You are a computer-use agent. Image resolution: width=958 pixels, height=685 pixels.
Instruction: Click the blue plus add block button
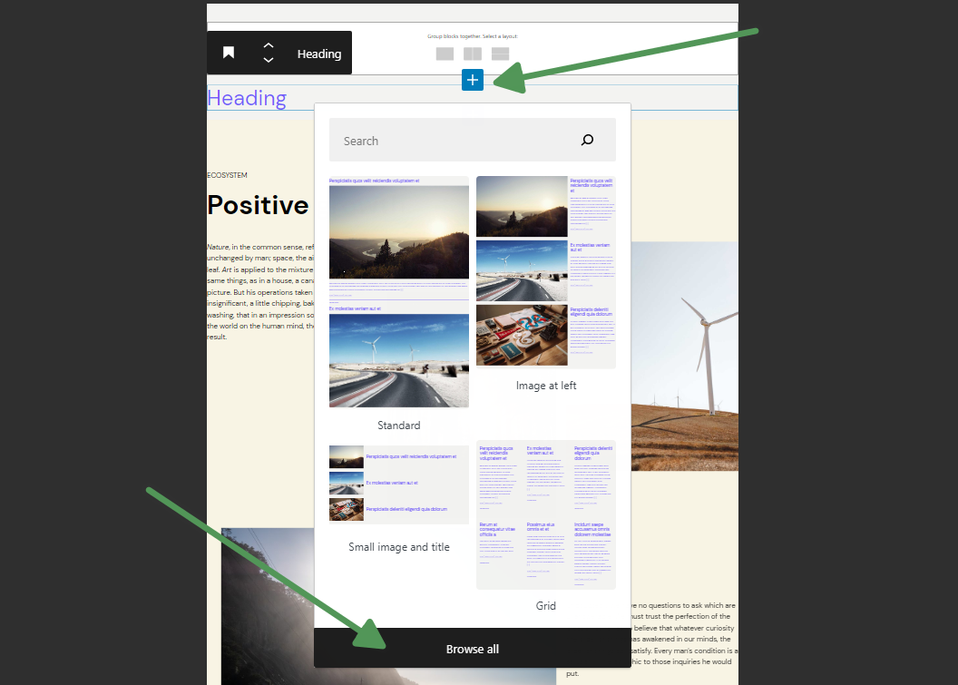[x=473, y=80]
